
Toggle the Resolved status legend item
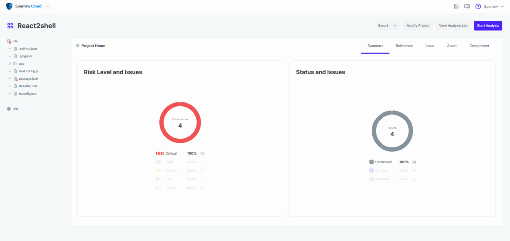pos(382,179)
